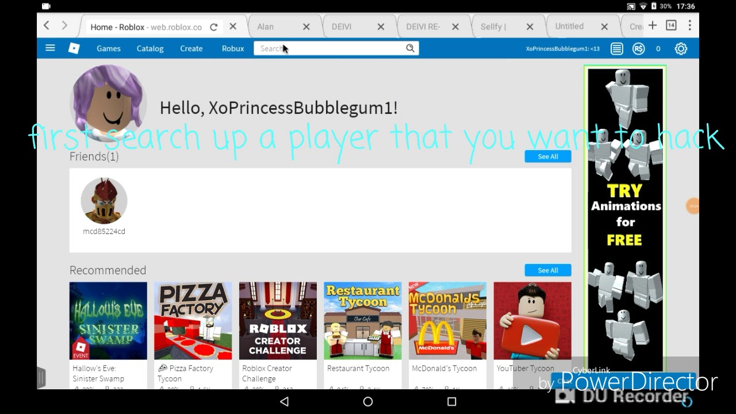Open the Create menu item
736x414 pixels.
point(191,49)
